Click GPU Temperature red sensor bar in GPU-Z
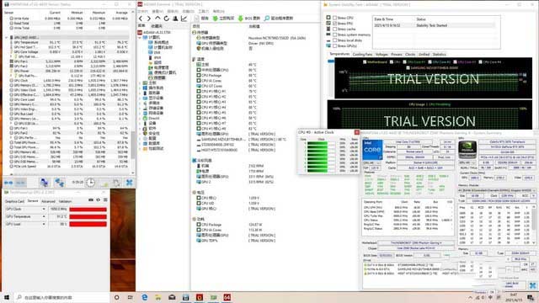Viewport: 539px width, 303px height. click(88, 216)
